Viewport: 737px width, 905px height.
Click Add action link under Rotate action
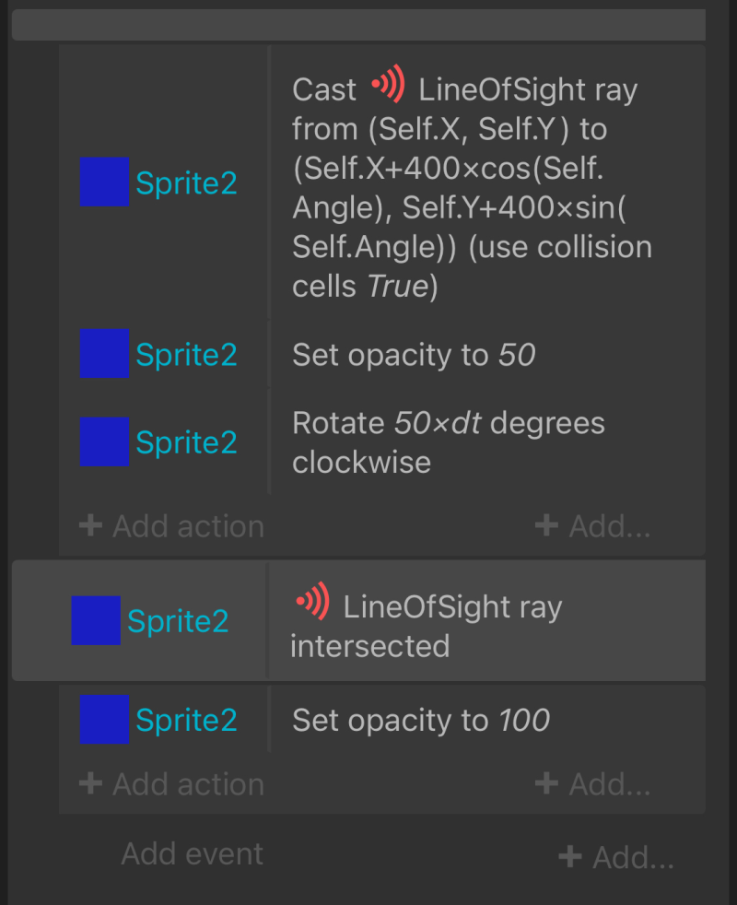point(171,526)
